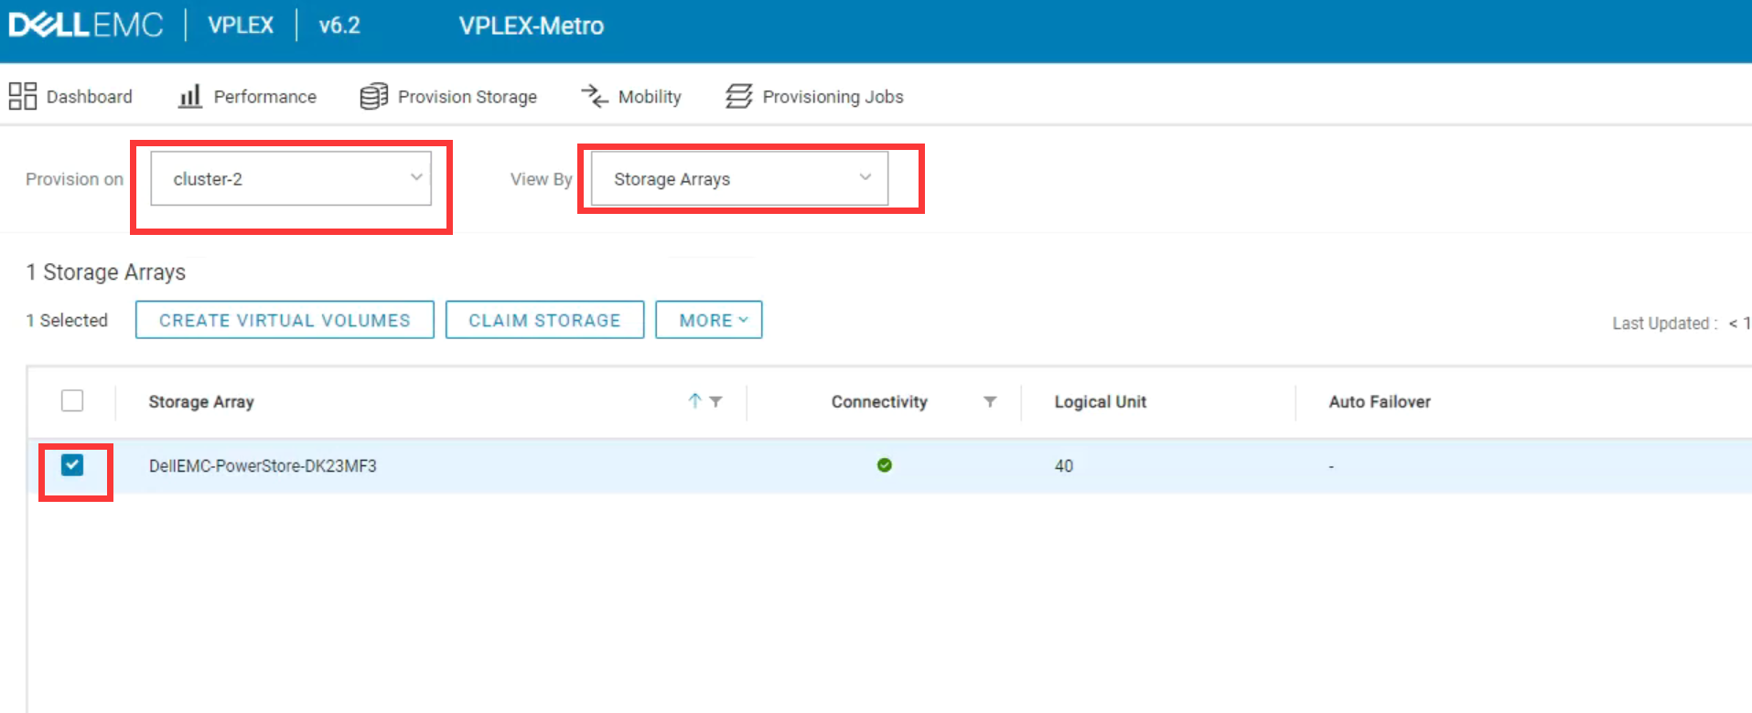
Task: Uncheck the DellEMC-PowerStore-DK23MF3 row checkbox
Action: click(x=72, y=465)
